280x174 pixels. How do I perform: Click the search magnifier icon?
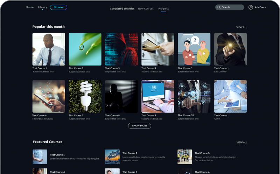click(219, 7)
